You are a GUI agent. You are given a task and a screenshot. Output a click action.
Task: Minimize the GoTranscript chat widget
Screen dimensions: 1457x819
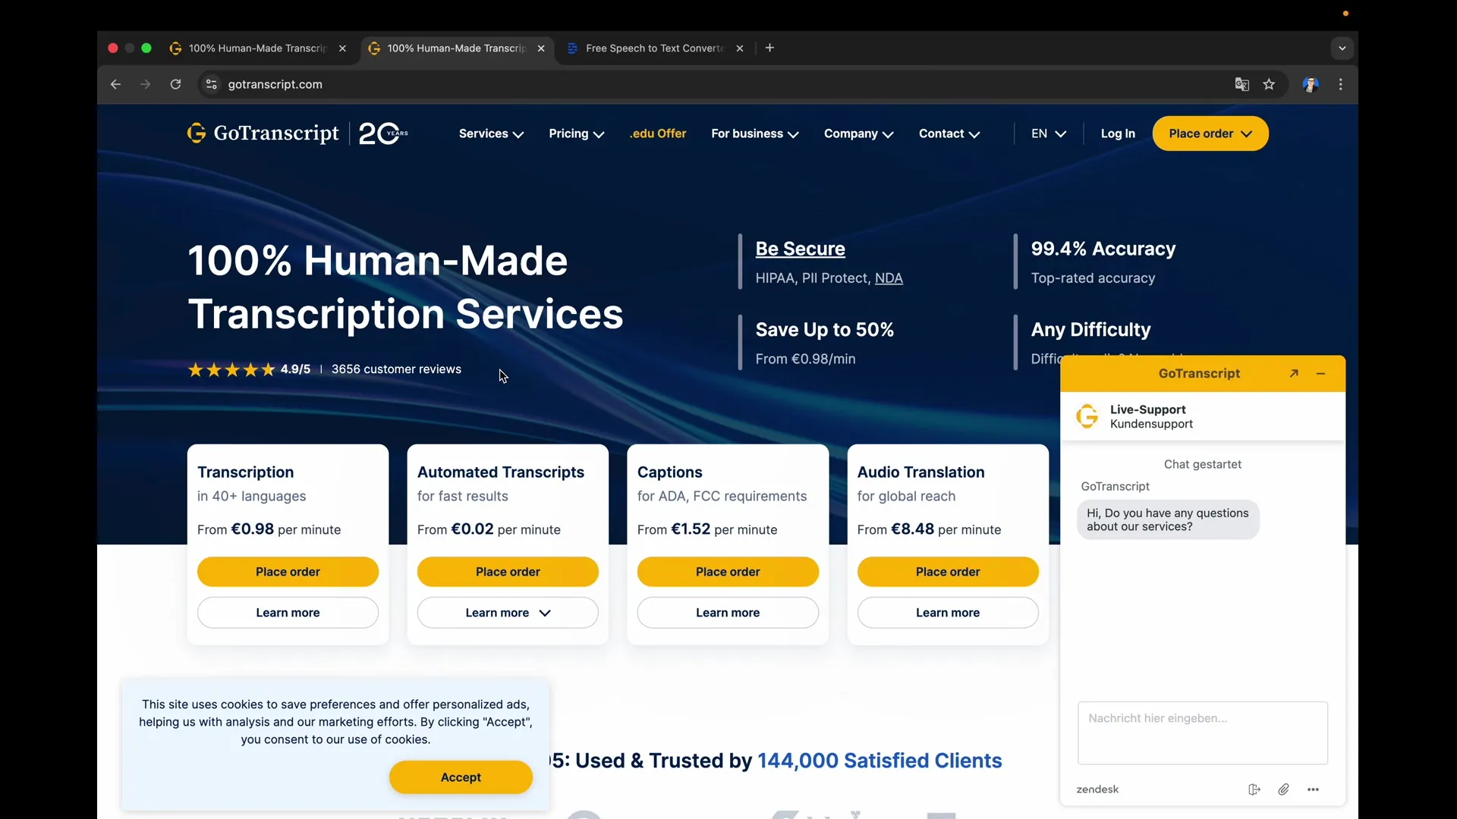tap(1320, 374)
